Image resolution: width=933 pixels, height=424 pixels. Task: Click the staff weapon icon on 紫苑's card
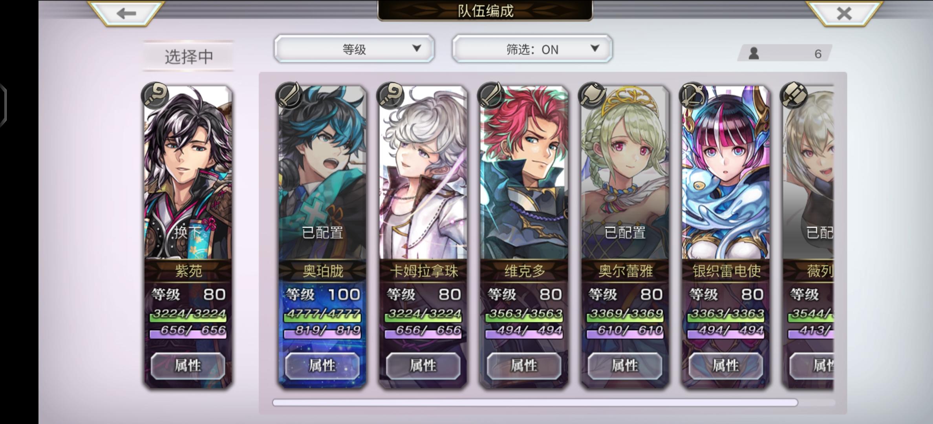click(x=155, y=95)
